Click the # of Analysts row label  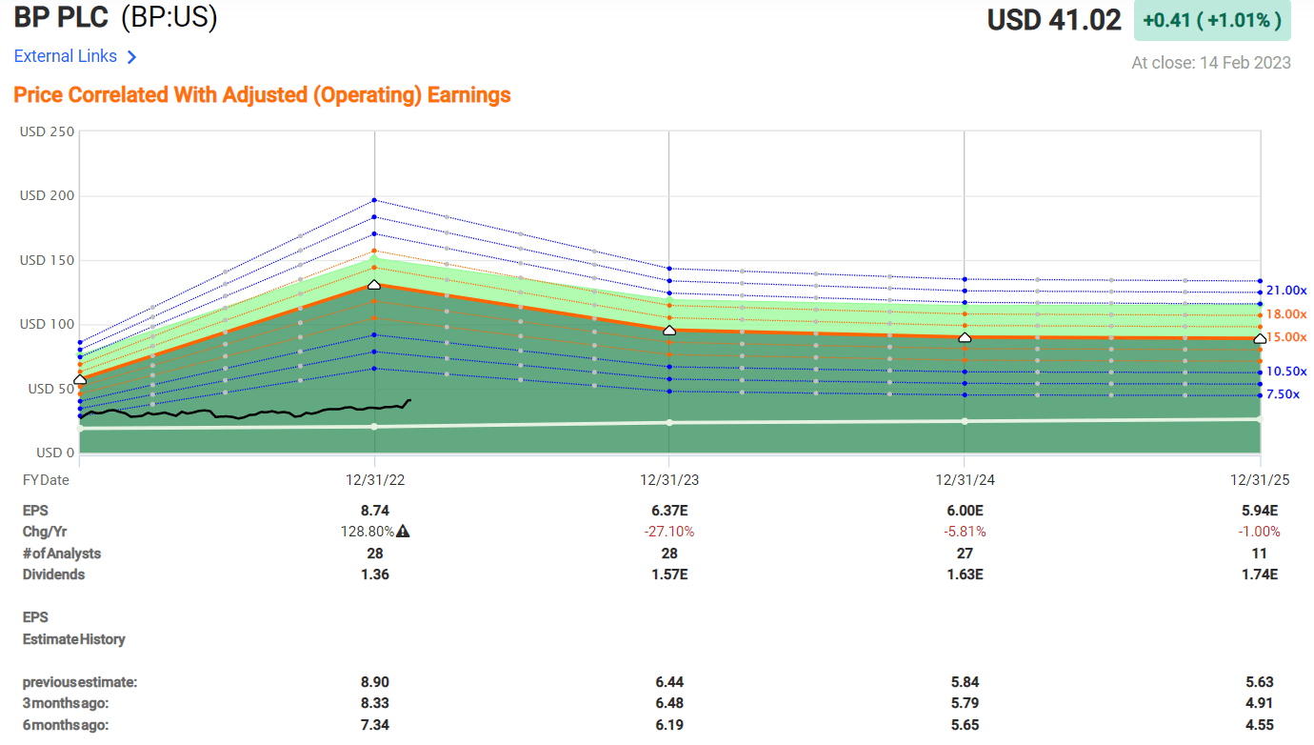coord(62,554)
